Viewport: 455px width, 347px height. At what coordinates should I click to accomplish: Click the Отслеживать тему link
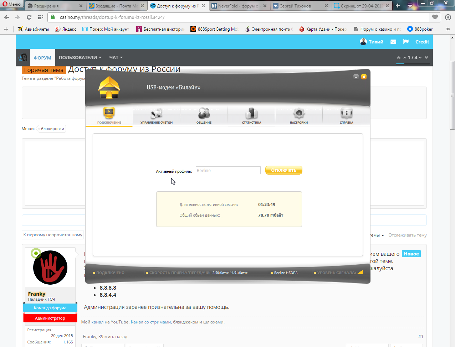click(408, 235)
